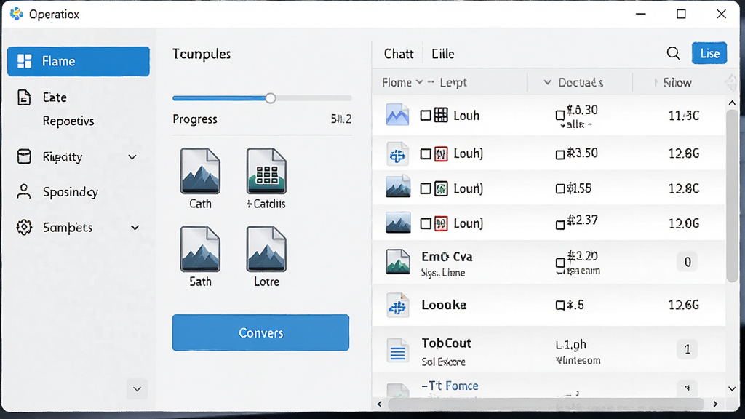
Task: Click the chevron button at the sidebar bottom
Action: coord(137,389)
